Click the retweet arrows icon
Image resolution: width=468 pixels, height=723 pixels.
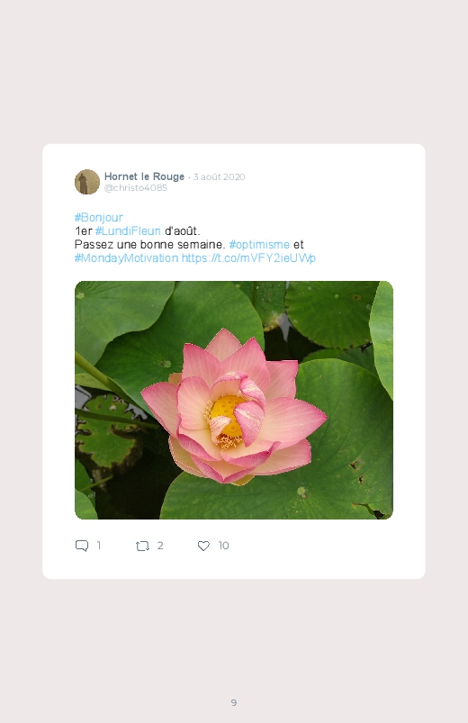tap(142, 546)
